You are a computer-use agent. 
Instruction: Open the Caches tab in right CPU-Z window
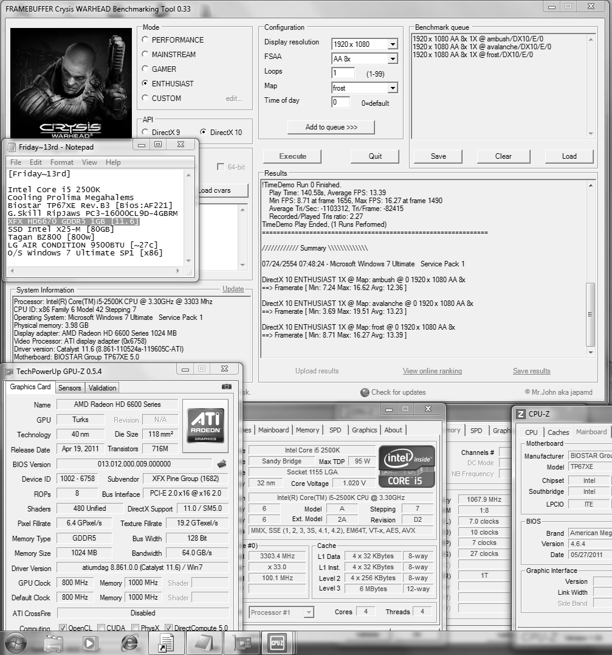(558, 432)
